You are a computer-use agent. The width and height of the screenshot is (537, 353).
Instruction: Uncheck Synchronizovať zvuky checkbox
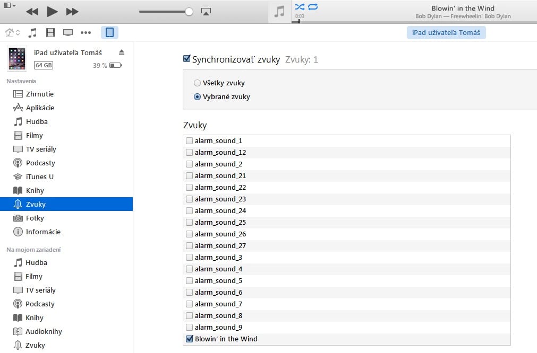(186, 59)
